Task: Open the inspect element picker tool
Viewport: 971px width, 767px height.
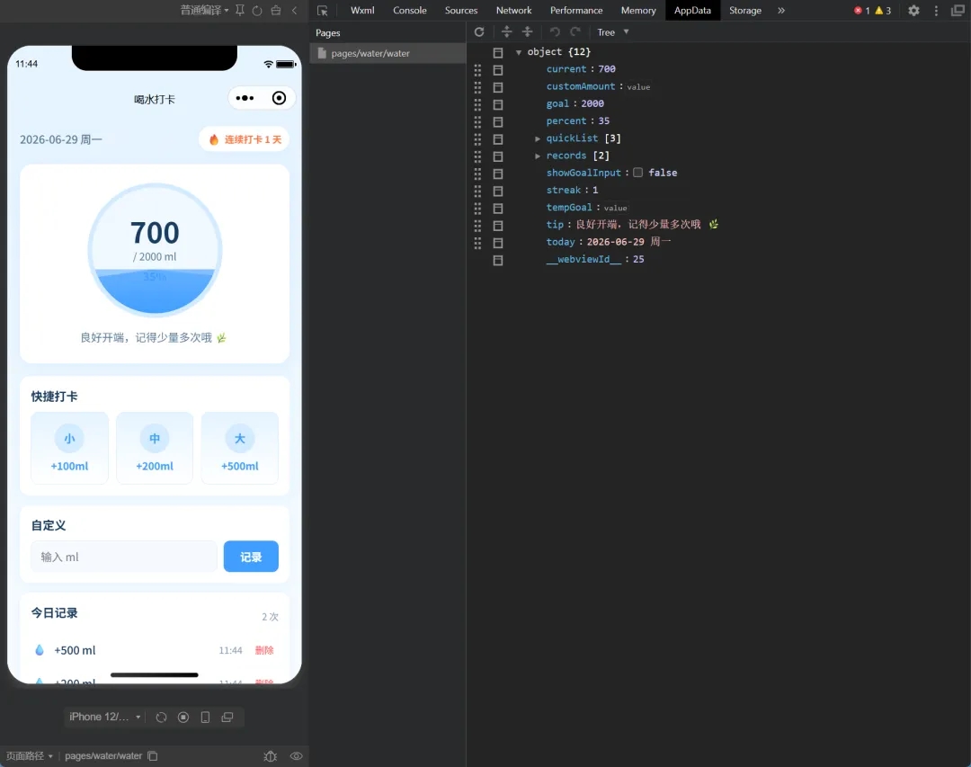Action: click(x=322, y=11)
